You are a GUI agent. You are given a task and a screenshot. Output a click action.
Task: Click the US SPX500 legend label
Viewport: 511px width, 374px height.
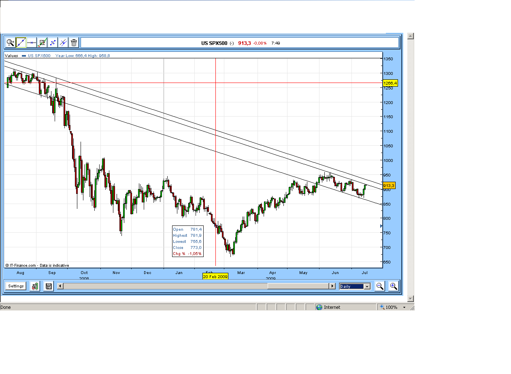click(x=39, y=56)
